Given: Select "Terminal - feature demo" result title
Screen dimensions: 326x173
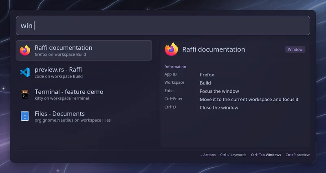Looking at the screenshot, I should coord(69,92).
